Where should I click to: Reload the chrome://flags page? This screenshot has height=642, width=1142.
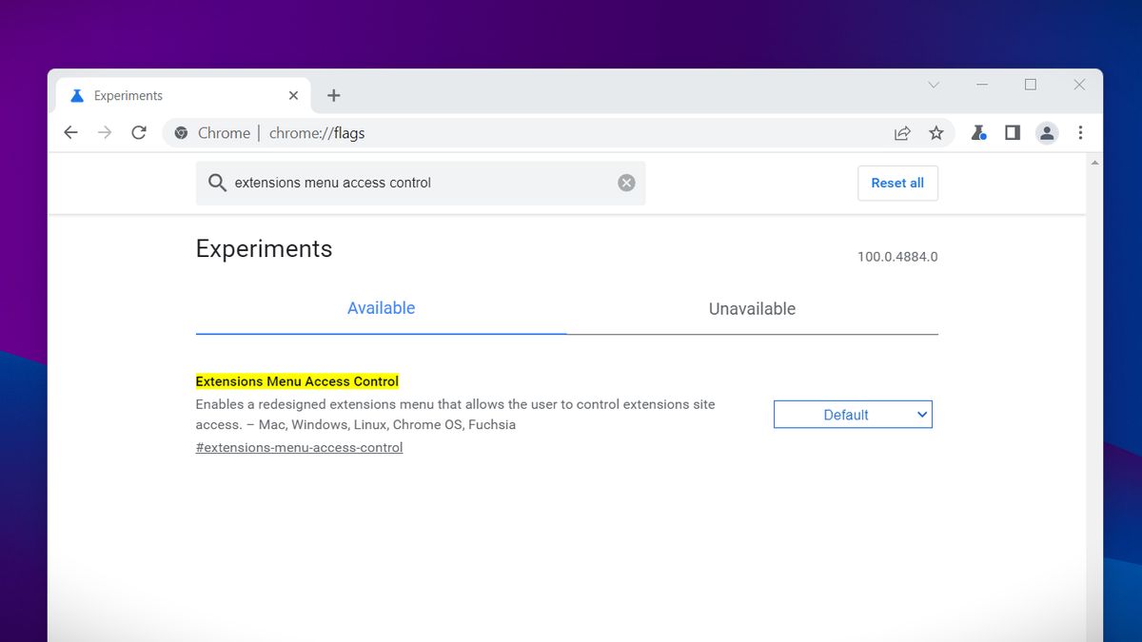pos(139,133)
